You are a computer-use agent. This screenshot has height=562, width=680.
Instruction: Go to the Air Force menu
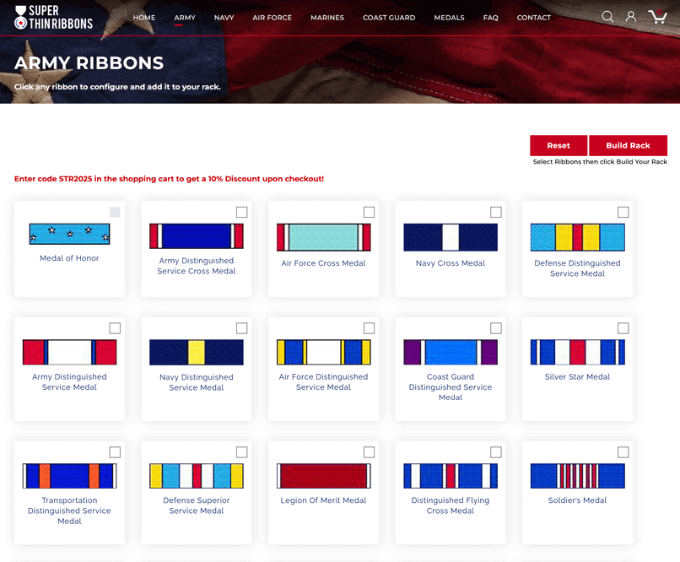point(272,18)
